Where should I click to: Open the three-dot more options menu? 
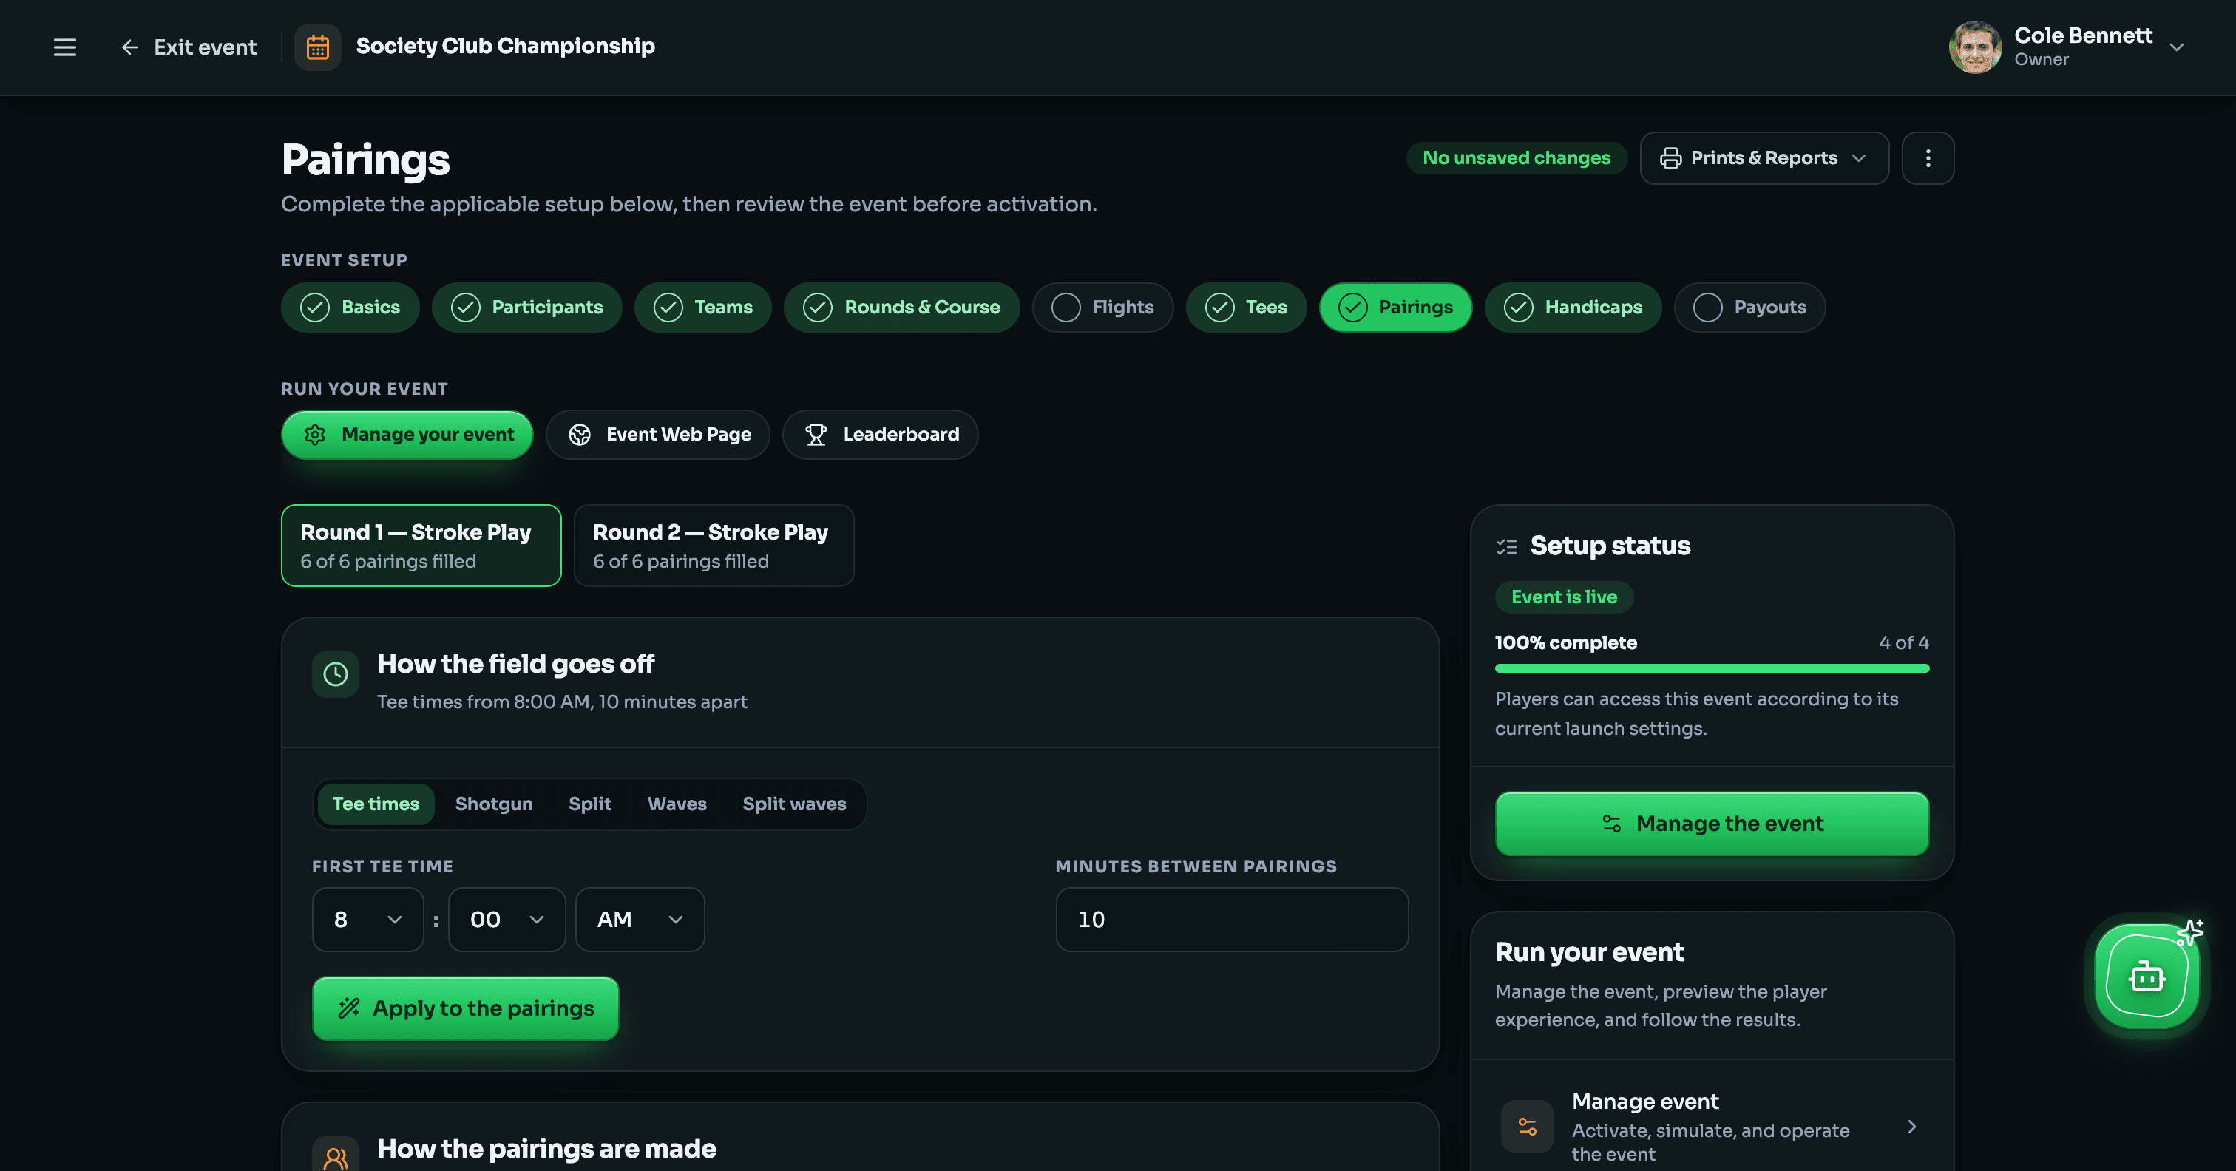[x=1928, y=158]
